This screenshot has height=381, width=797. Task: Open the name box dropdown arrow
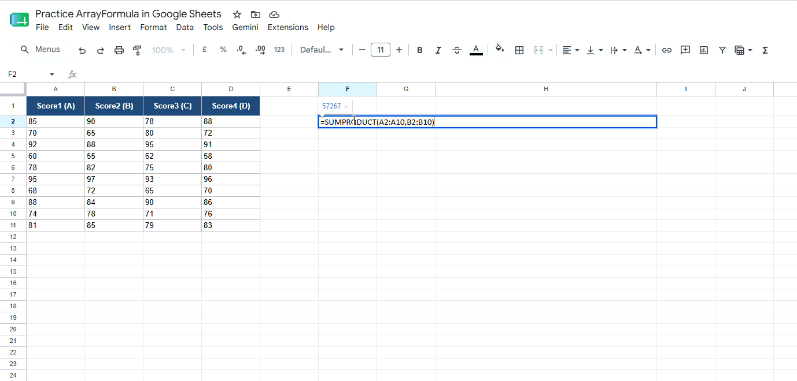52,74
